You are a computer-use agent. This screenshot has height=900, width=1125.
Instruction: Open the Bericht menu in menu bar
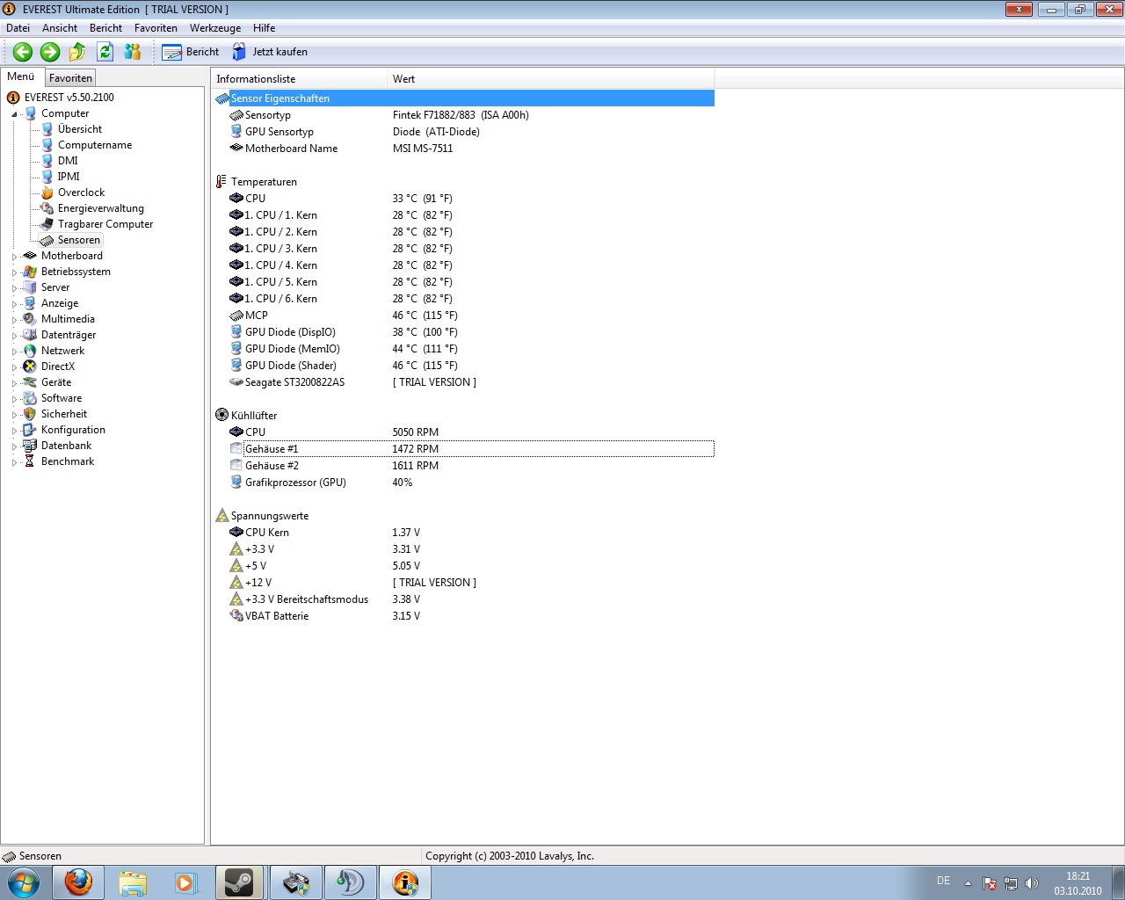coord(105,28)
